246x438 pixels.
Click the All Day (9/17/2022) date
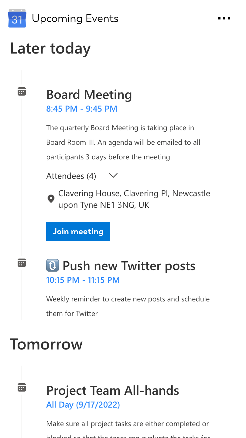pos(83,405)
